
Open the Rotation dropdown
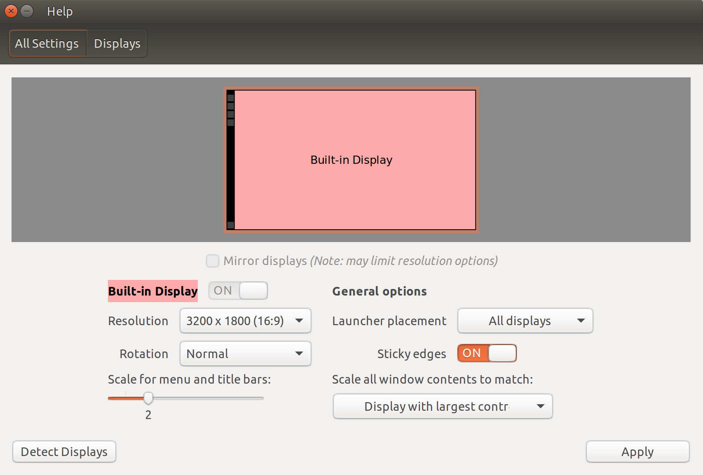[x=245, y=354]
